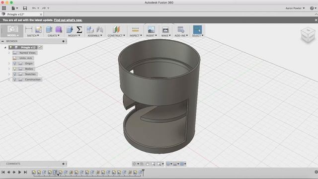
Task: Click the Look At icon in navigation bar
Action: [142, 164]
